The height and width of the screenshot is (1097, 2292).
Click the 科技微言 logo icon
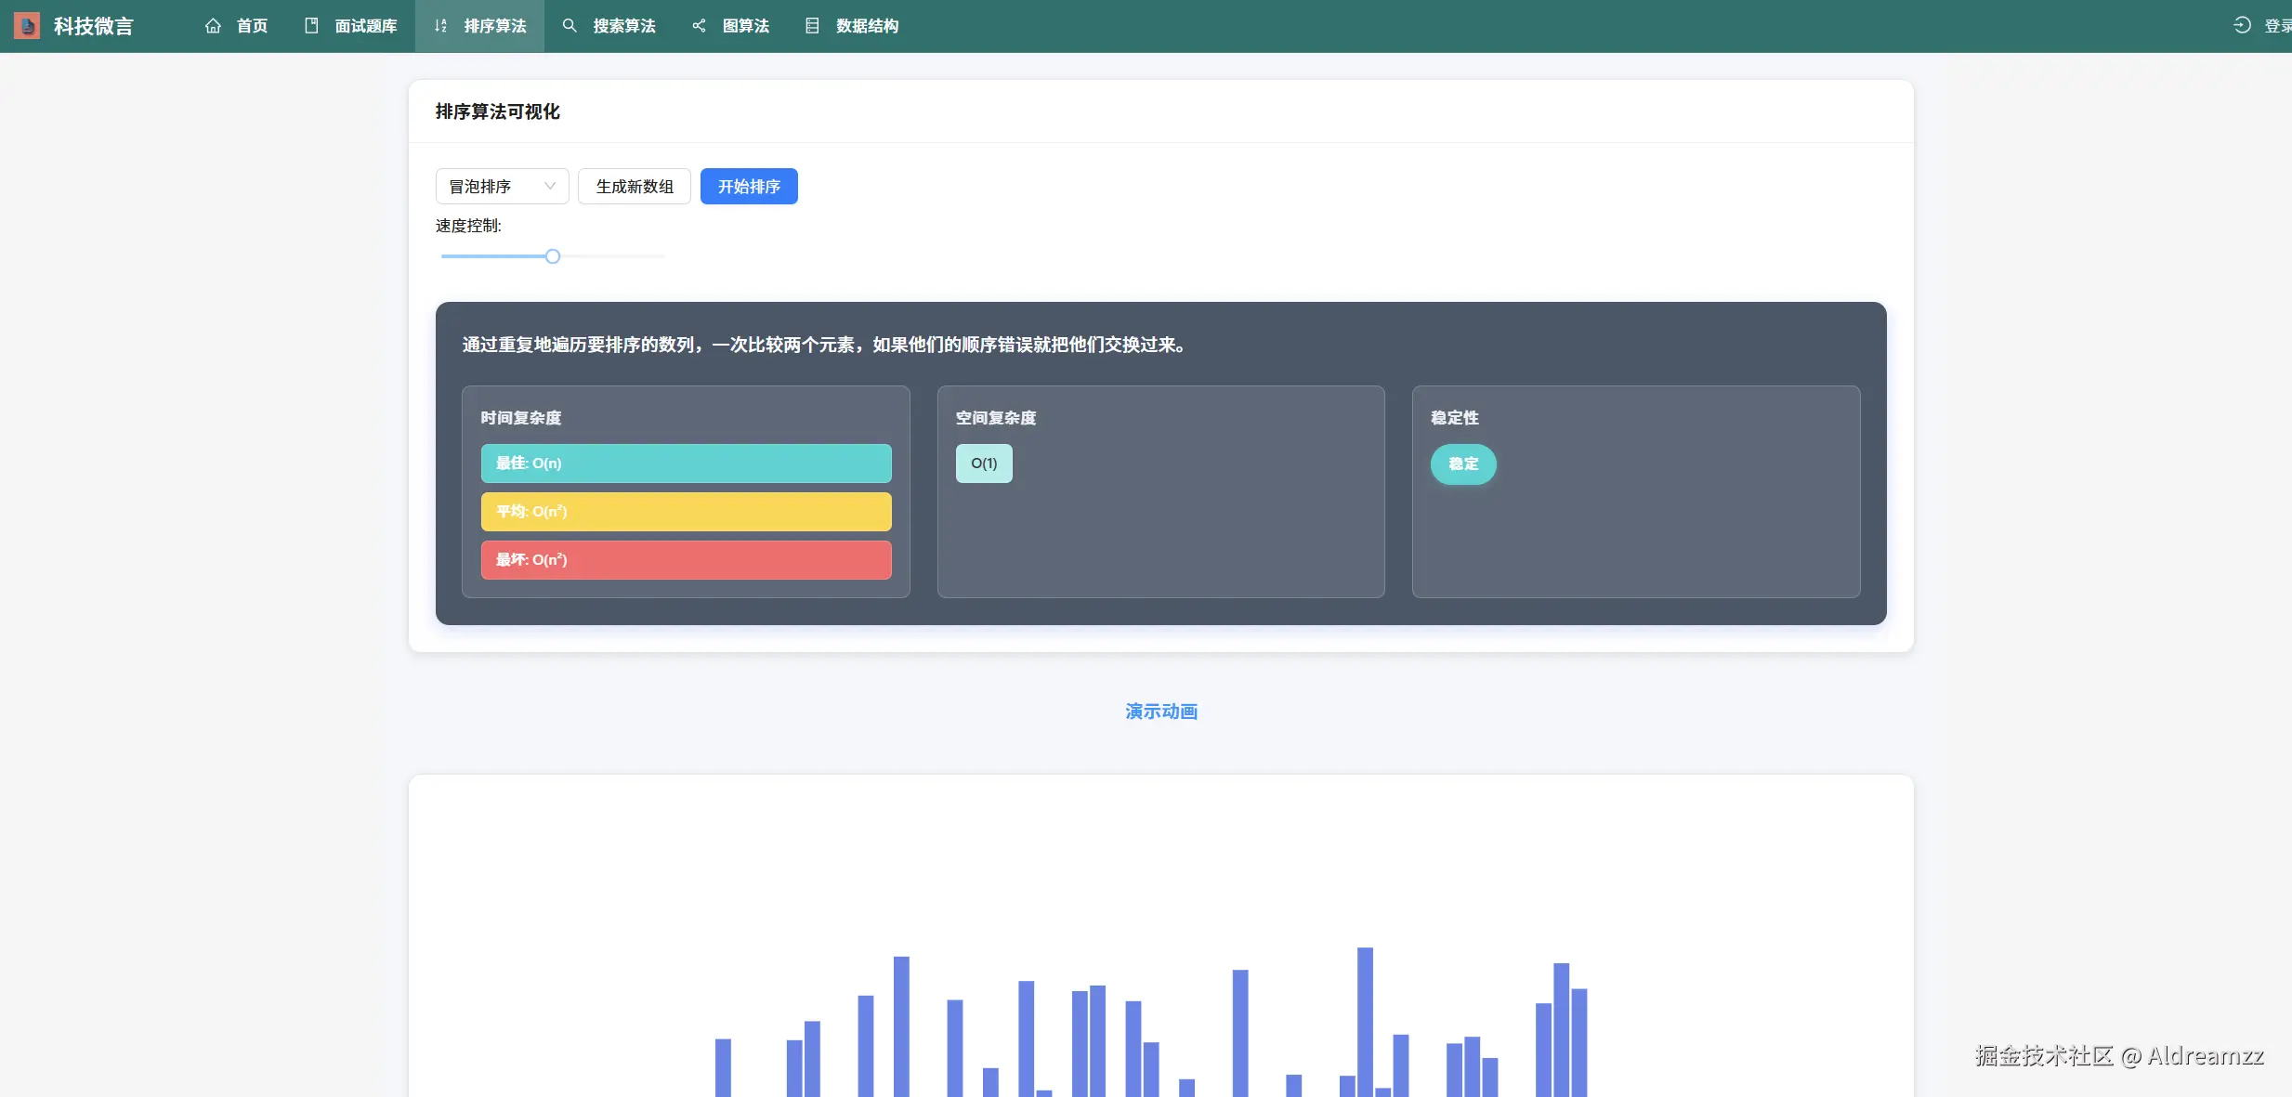point(27,26)
